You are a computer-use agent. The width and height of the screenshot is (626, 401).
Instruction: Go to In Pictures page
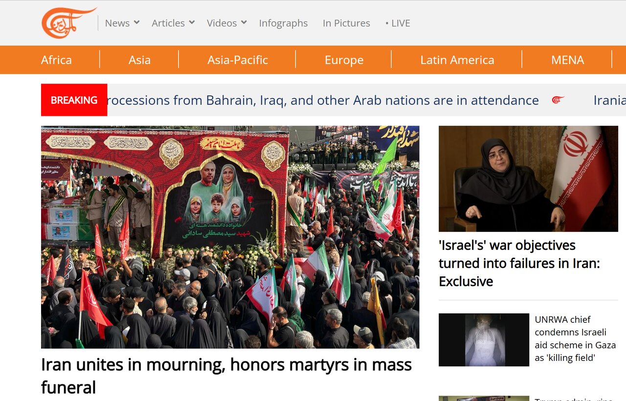(x=346, y=23)
